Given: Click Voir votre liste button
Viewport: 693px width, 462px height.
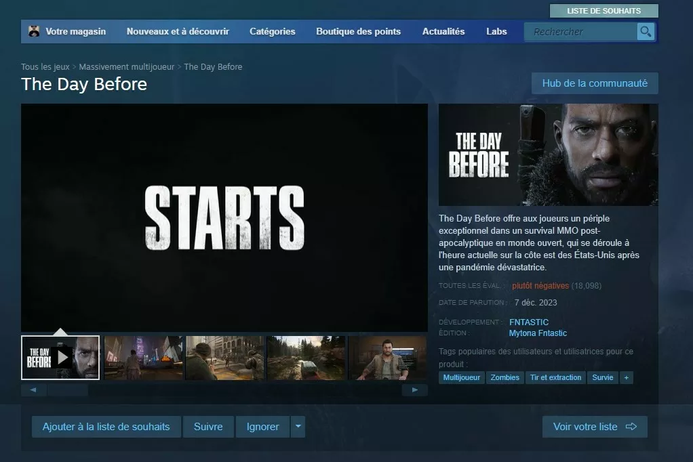Looking at the screenshot, I should pyautogui.click(x=595, y=427).
